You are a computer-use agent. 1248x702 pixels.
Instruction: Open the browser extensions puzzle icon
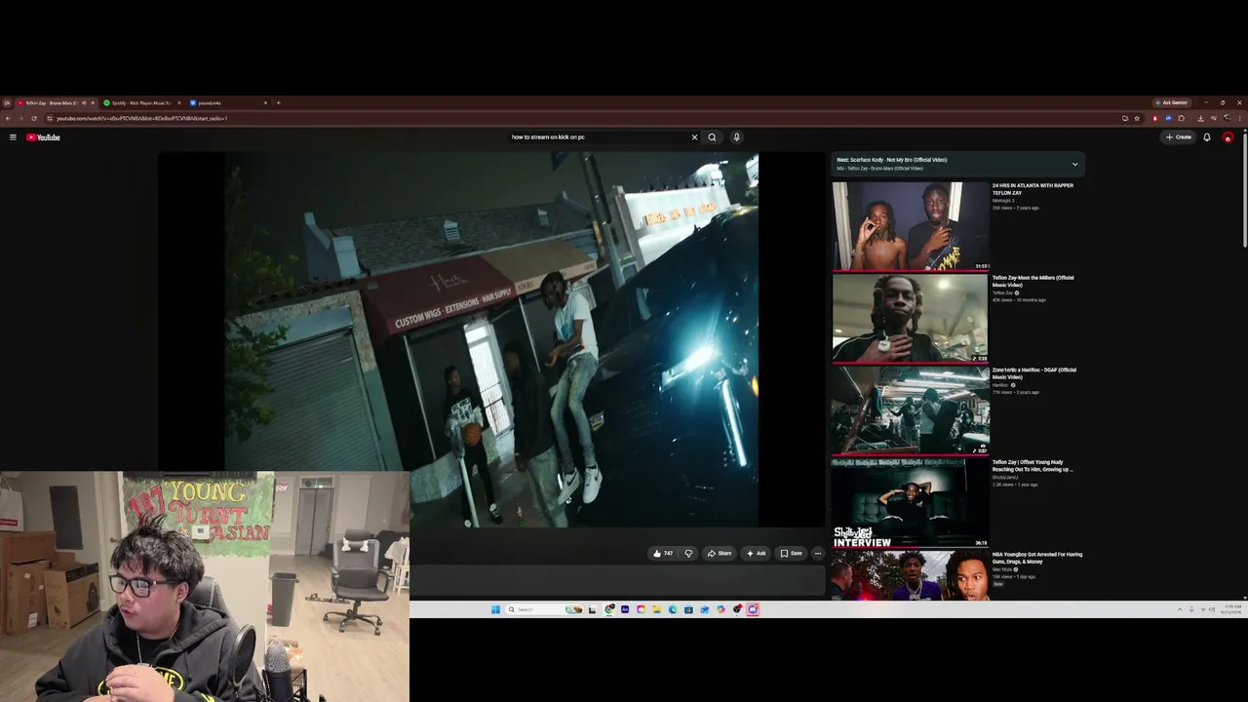click(1182, 118)
